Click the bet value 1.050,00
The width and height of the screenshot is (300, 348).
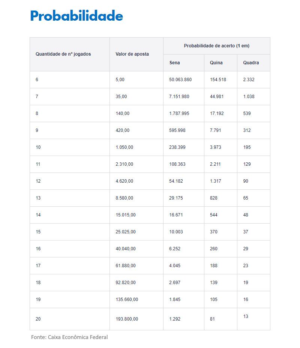[124, 147]
